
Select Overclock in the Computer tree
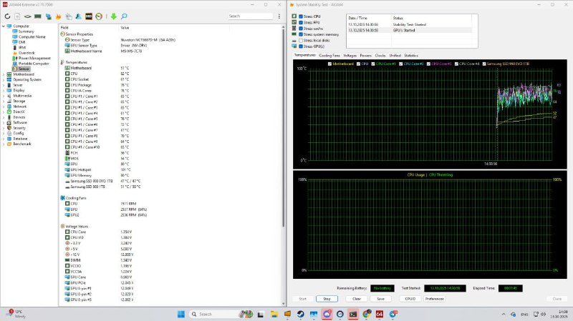click(x=27, y=53)
